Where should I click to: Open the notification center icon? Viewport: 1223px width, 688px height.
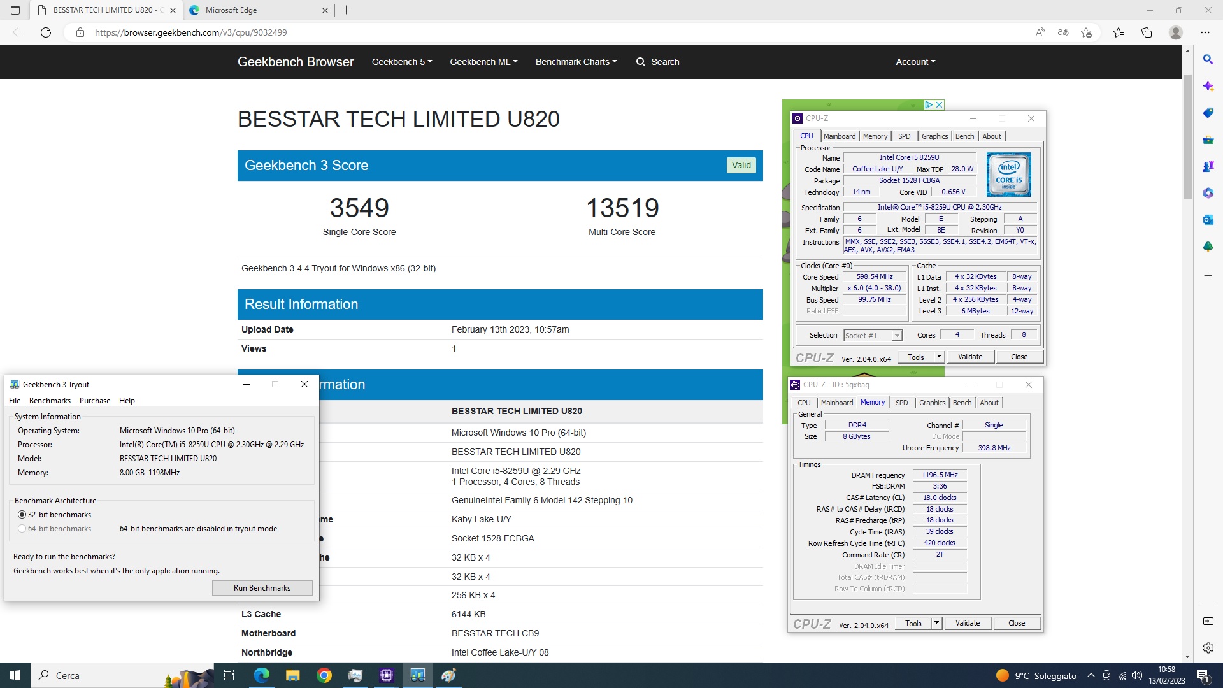[x=1203, y=675]
